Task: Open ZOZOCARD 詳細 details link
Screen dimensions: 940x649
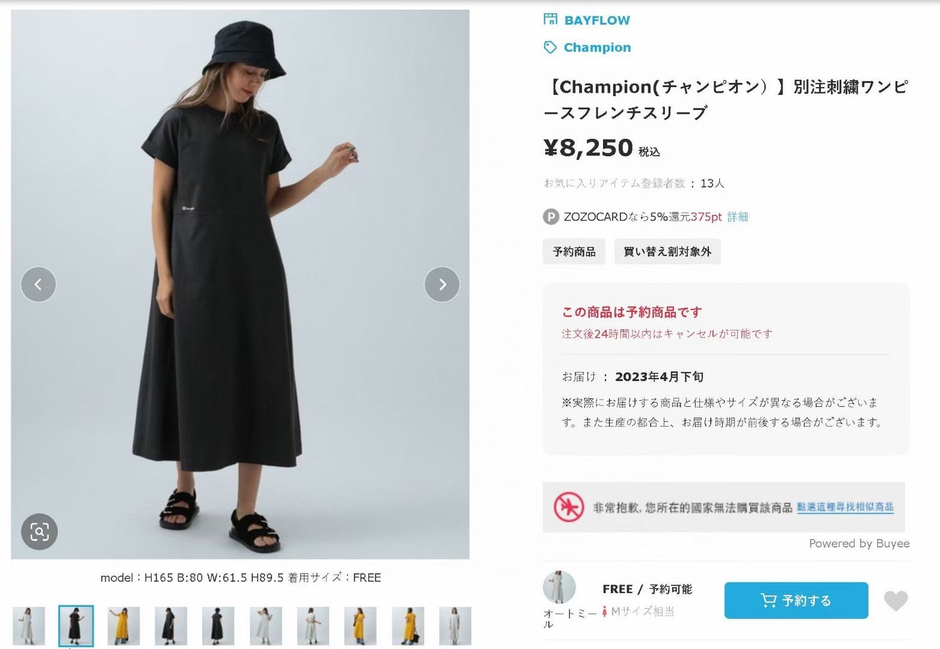Action: tap(738, 217)
